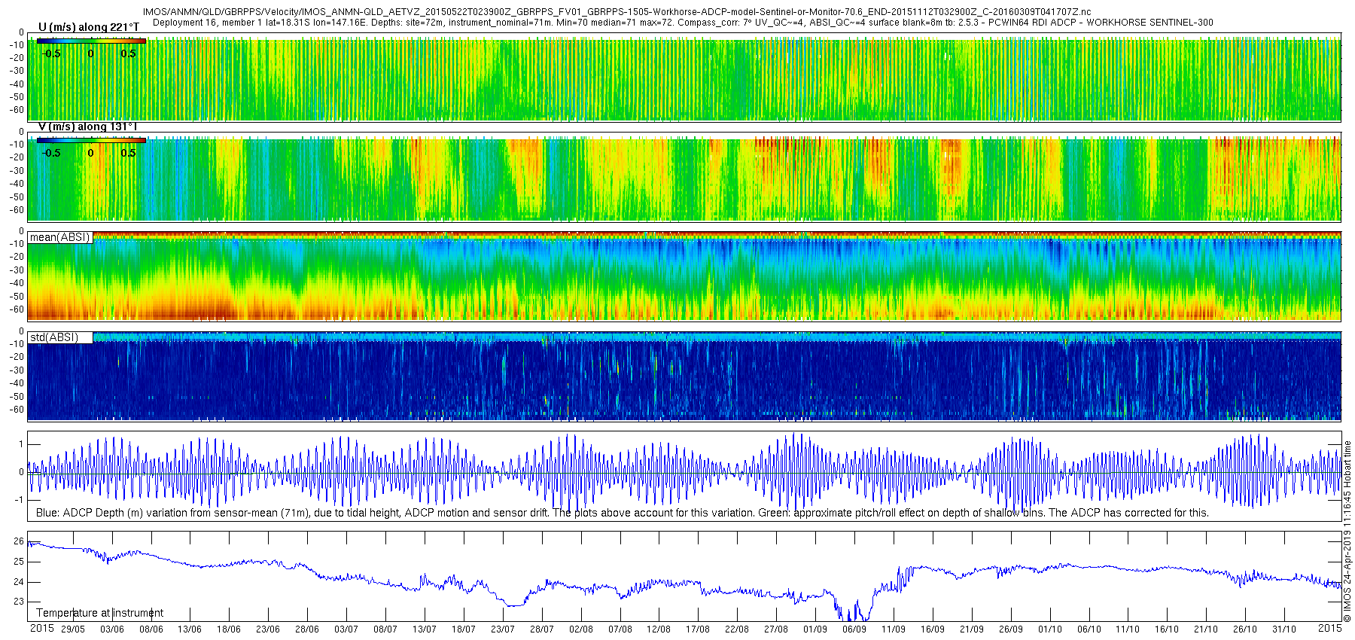
Task: Click the U velocity colorbar in the top panel
Action: (91, 41)
